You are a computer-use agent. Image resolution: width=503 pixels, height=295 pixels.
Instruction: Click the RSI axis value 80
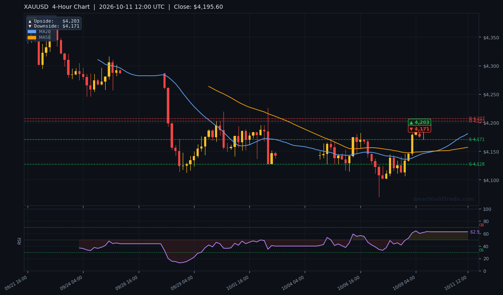[x=486, y=221]
